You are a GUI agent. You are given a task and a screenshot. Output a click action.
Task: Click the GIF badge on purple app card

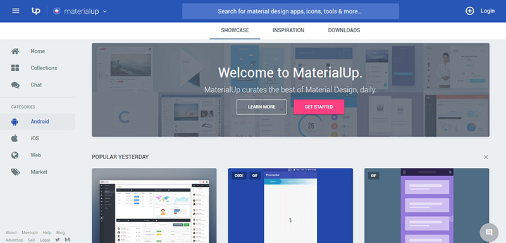click(x=374, y=175)
